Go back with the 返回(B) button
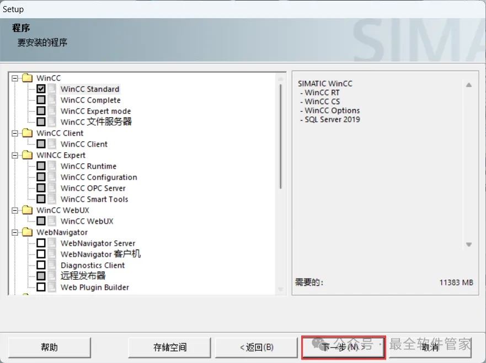The height and width of the screenshot is (363, 486). pyautogui.click(x=257, y=347)
